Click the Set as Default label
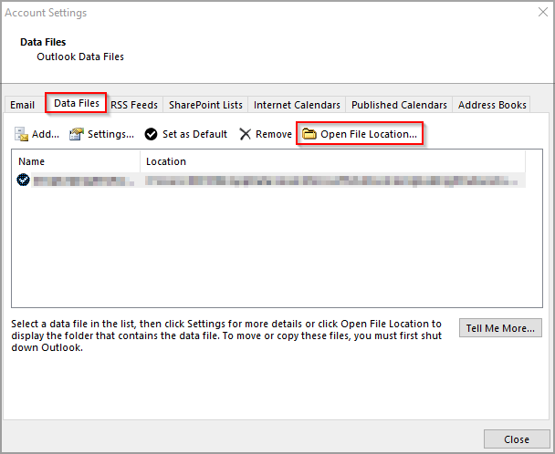This screenshot has width=555, height=454. [x=194, y=134]
